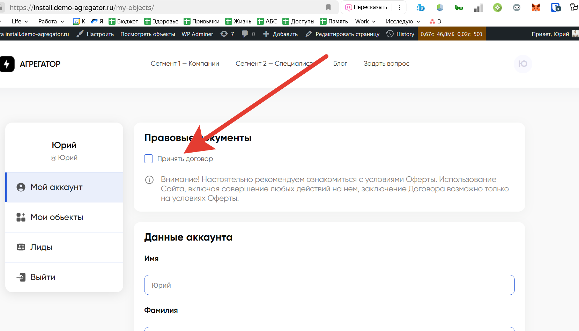This screenshot has height=331, width=579.
Task: Check the Принять договор checkbox
Action: point(149,159)
